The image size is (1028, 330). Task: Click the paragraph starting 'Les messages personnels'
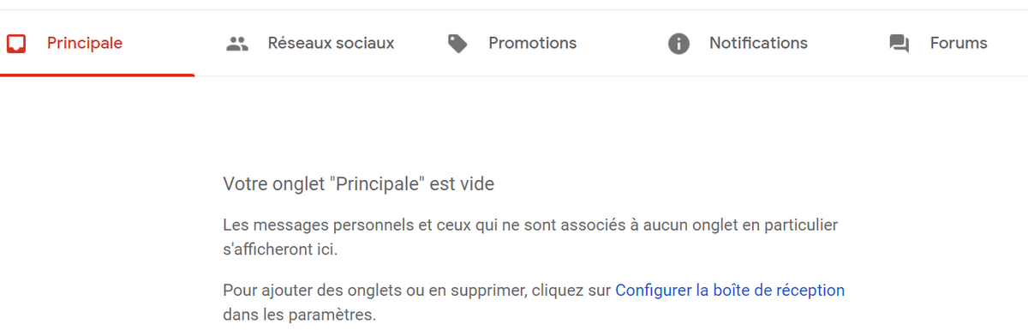530,237
